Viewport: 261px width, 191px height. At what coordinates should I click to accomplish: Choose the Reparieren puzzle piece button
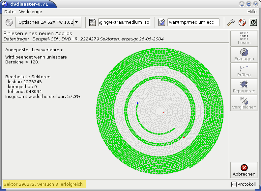click(x=244, y=87)
